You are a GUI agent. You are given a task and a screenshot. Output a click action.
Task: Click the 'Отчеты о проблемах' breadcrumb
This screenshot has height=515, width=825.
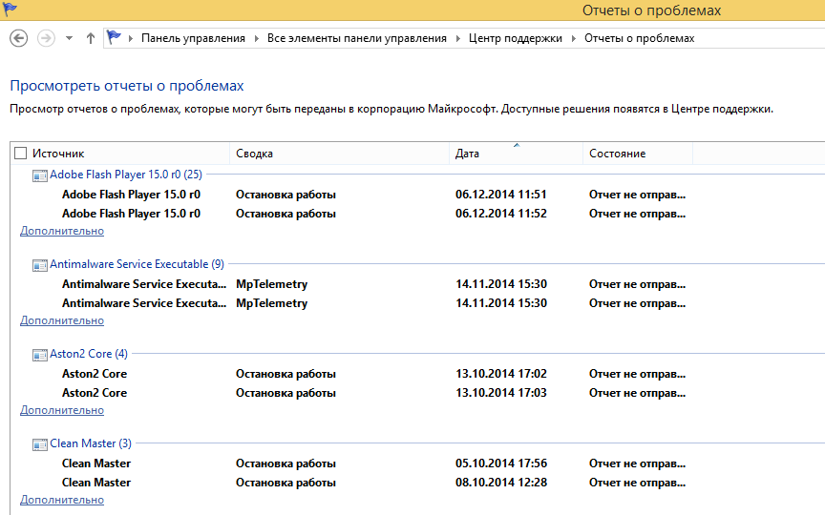[x=639, y=38]
